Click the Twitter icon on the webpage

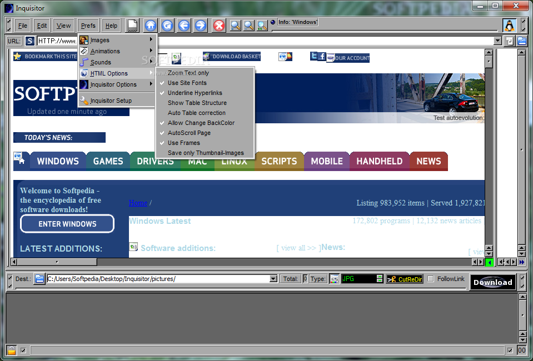point(314,56)
